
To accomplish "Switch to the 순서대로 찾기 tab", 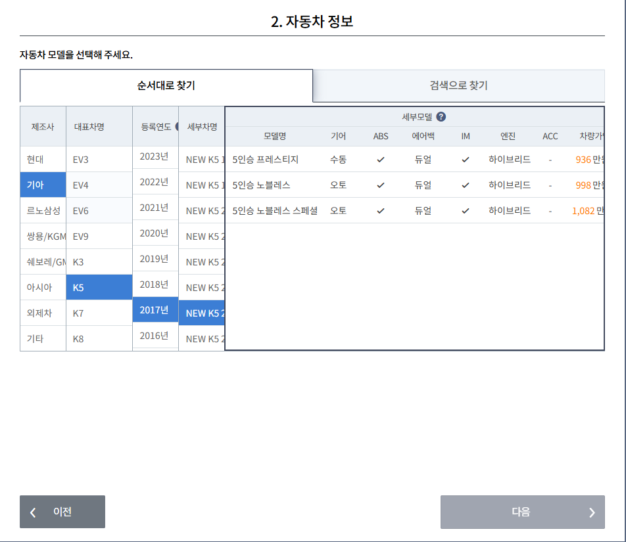I will 166,85.
